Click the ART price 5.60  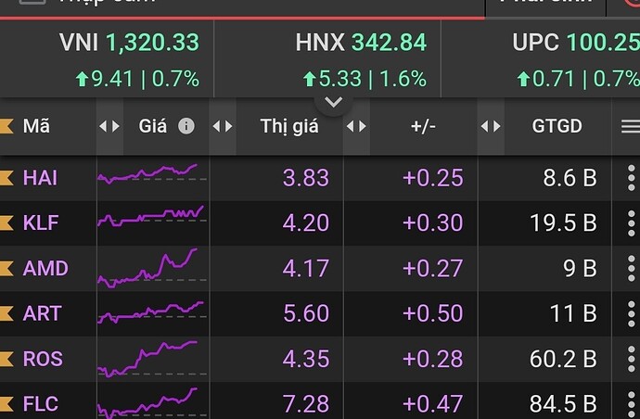306,313
